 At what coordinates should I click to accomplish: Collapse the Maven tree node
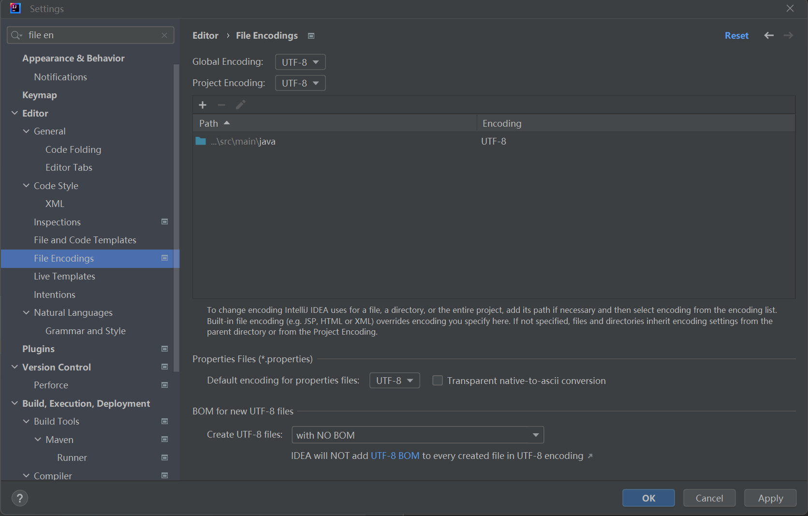tap(38, 440)
